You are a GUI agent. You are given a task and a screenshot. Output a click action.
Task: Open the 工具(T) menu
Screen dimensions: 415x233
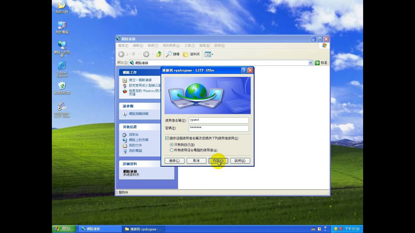coord(189,46)
